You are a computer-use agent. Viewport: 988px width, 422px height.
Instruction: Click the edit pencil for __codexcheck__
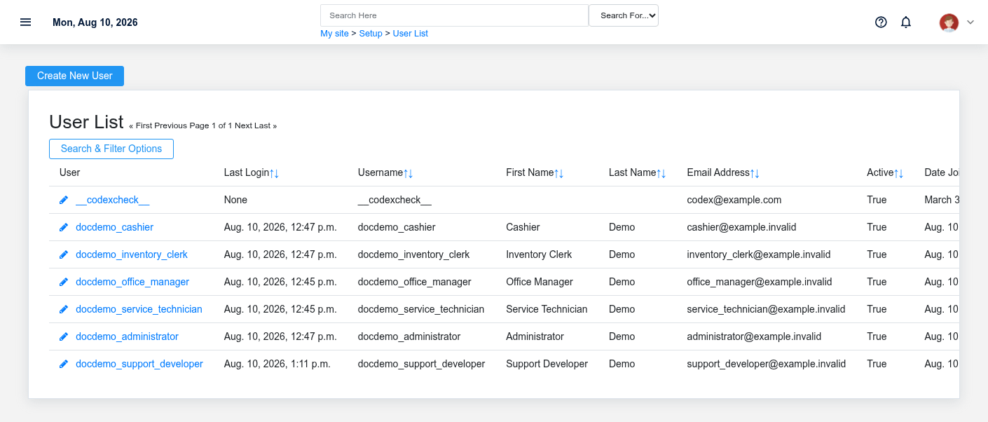(64, 200)
